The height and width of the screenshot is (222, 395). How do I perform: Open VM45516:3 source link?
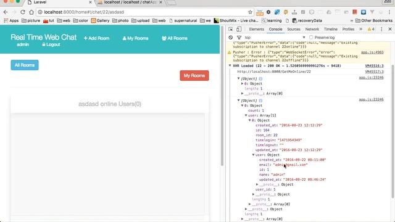[375, 66]
